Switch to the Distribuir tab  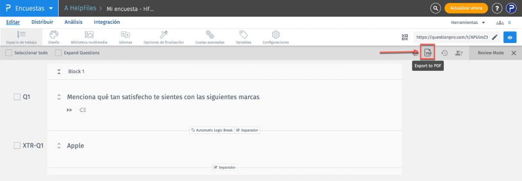(x=42, y=22)
